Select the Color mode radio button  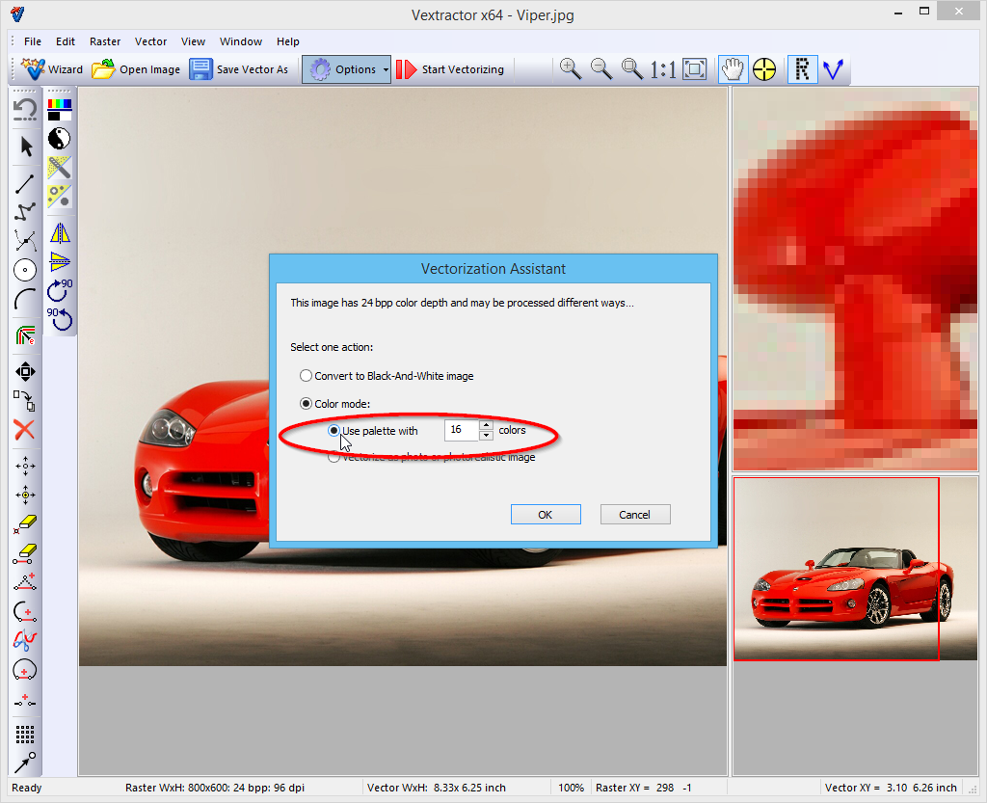[307, 404]
